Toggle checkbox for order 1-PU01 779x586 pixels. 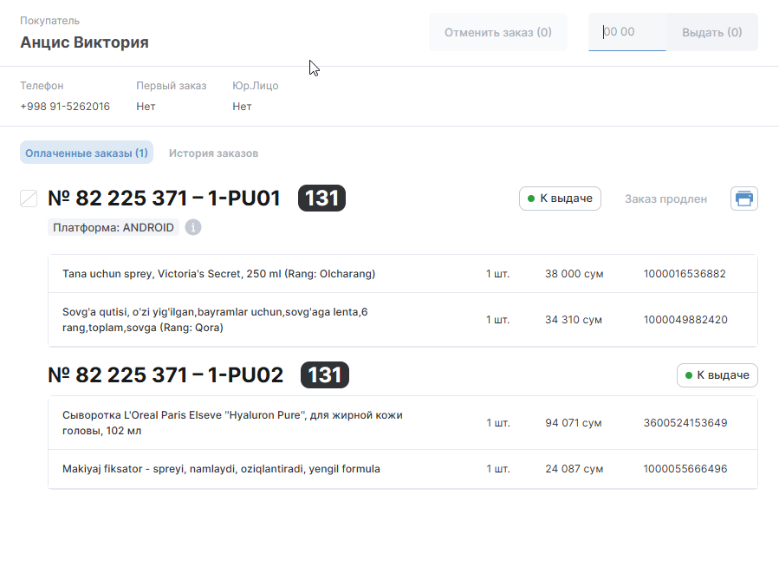pyautogui.click(x=29, y=199)
